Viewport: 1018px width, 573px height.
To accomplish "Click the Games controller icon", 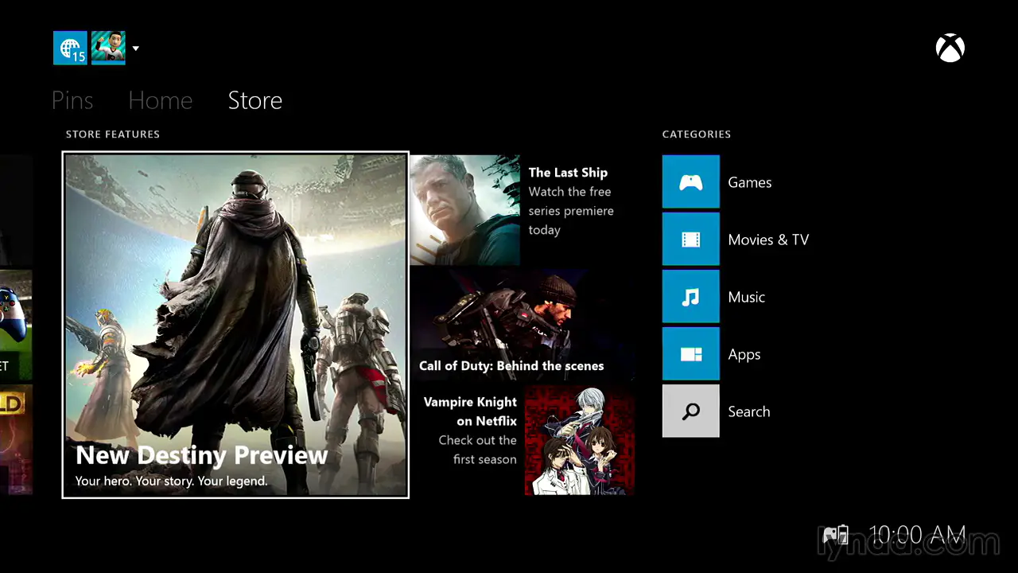I will point(690,182).
